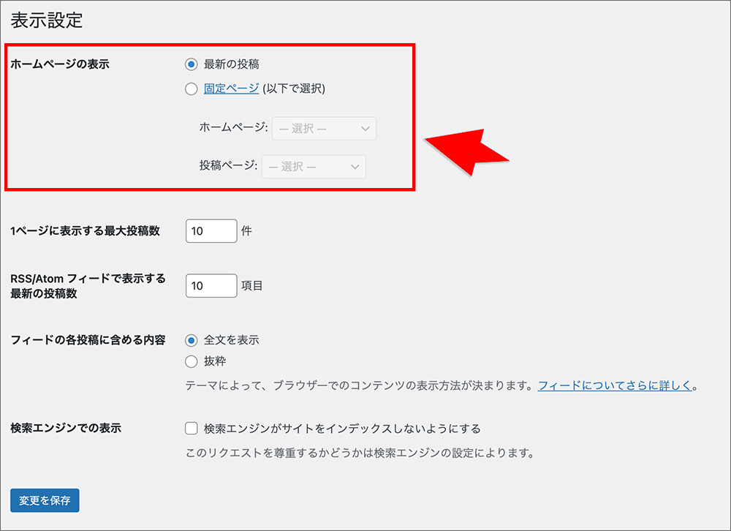Open the 固定ページ link

click(231, 88)
